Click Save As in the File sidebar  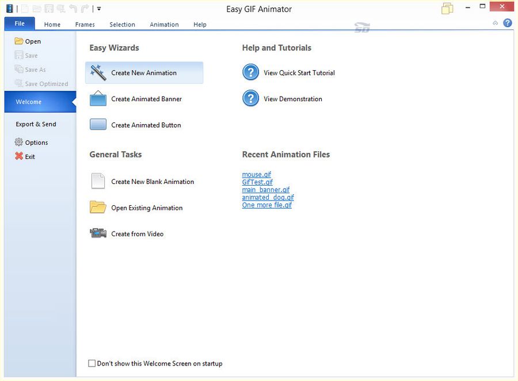pos(30,70)
